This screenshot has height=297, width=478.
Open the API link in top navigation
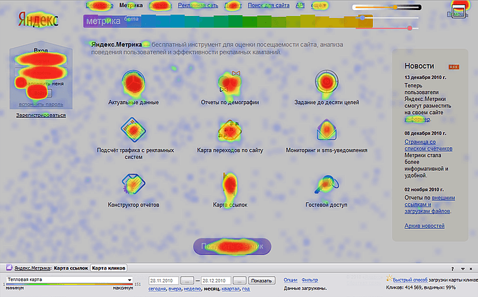tap(300, 5)
